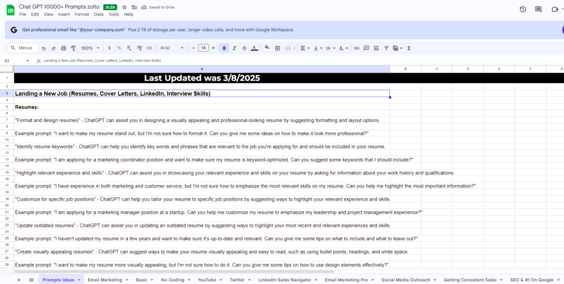Viewport: 564px width, 284px height.
Task: Click the redo arrow icon
Action: pyautogui.click(x=54, y=48)
